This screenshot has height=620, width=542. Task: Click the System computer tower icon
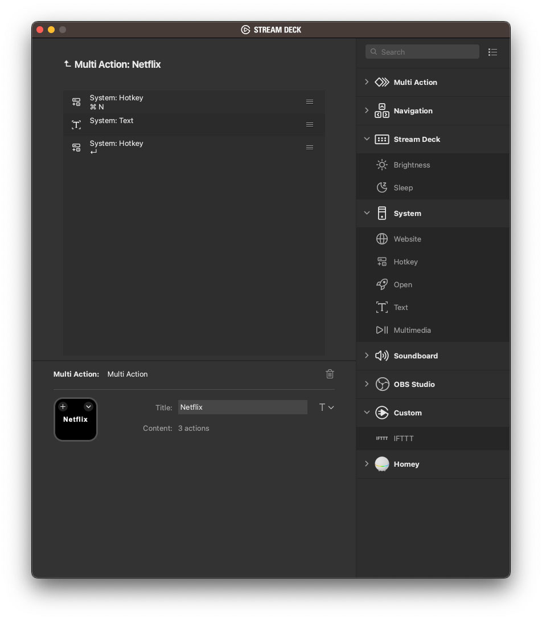[x=382, y=213]
